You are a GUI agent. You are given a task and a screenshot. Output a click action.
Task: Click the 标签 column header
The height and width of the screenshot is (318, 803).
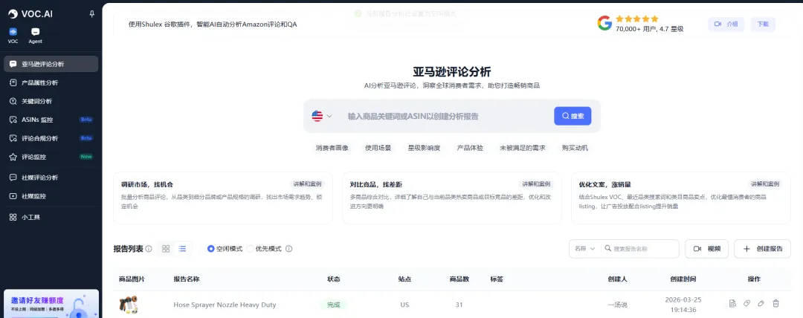497,279
